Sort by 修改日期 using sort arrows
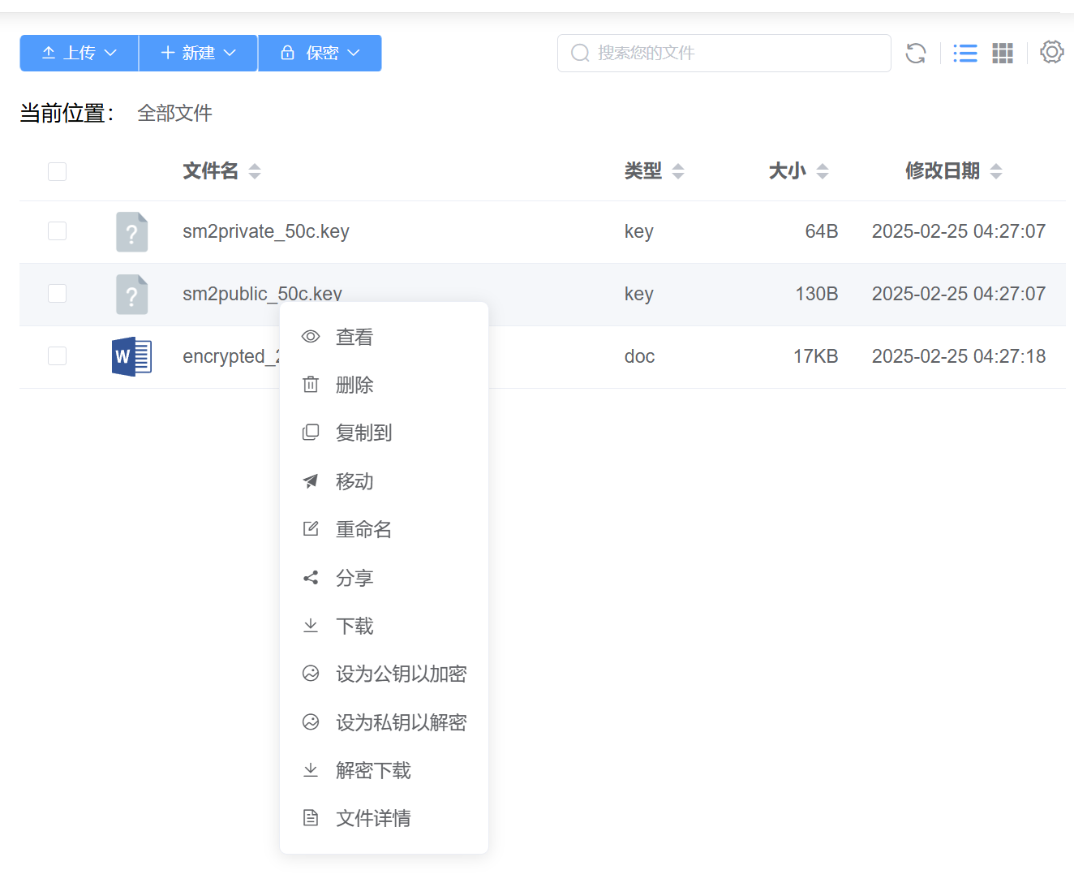The width and height of the screenshot is (1074, 883). tap(996, 171)
